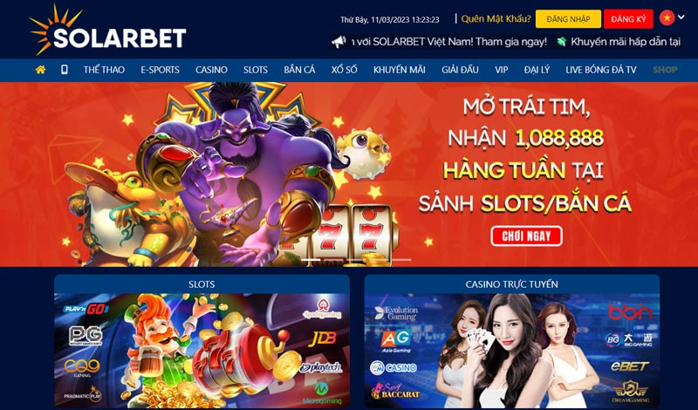Open the mobile phone icon link

click(65, 70)
